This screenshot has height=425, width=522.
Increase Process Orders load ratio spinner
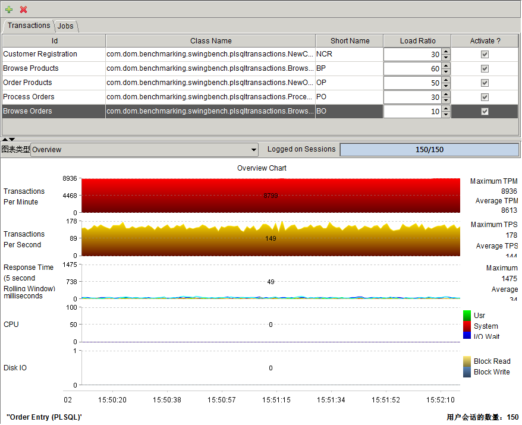tap(446, 94)
